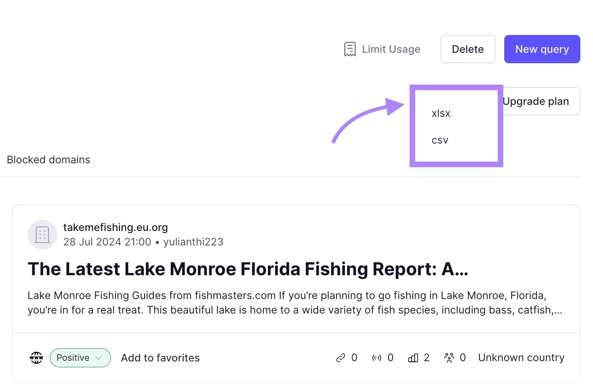Add this mention to favorites

pos(161,358)
